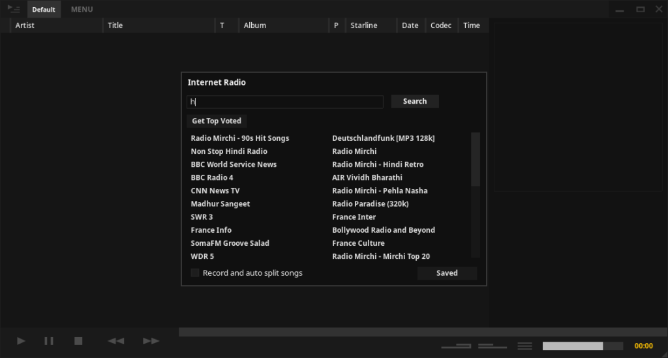Adjust the volume slider bar

click(x=583, y=346)
